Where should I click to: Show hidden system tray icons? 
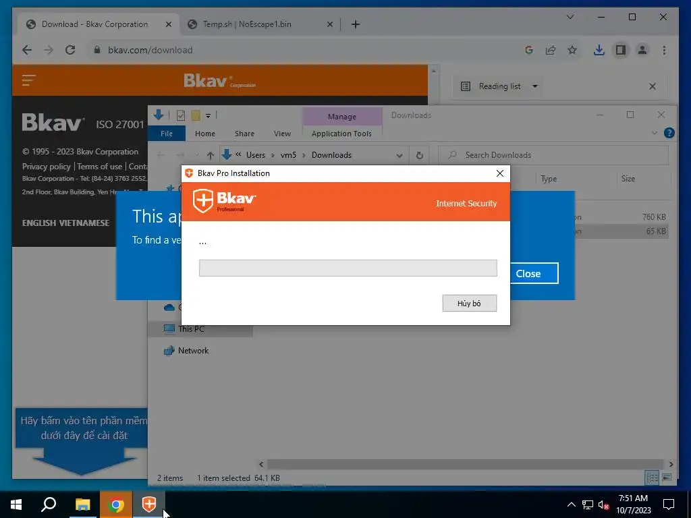pyautogui.click(x=571, y=505)
